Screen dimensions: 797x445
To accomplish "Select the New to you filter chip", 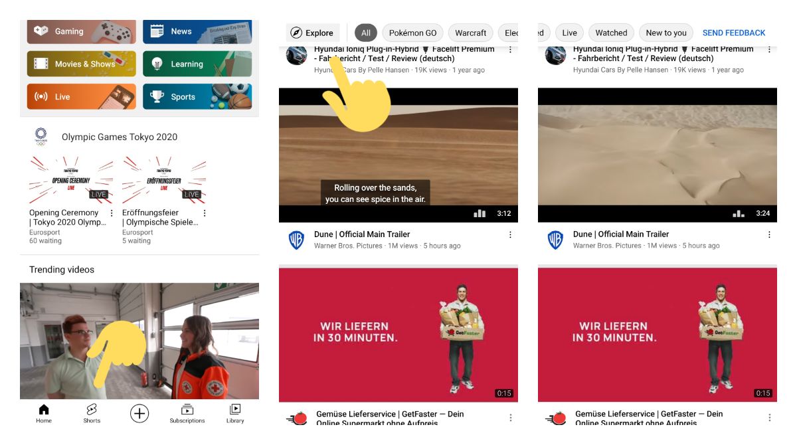I will tap(666, 33).
